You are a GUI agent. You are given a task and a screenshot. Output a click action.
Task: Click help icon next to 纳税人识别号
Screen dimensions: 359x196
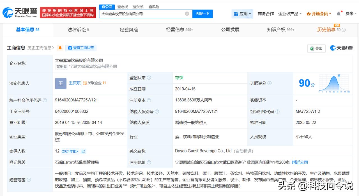pyautogui.click(x=157, y=111)
